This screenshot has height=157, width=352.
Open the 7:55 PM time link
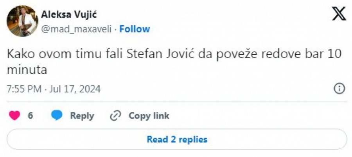coord(24,89)
